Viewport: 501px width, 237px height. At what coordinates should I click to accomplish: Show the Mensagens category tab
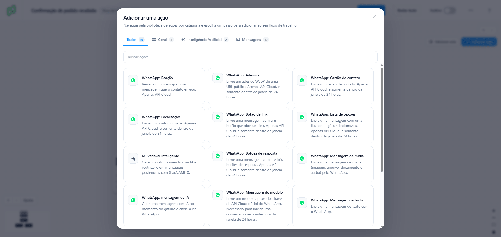coord(252,40)
